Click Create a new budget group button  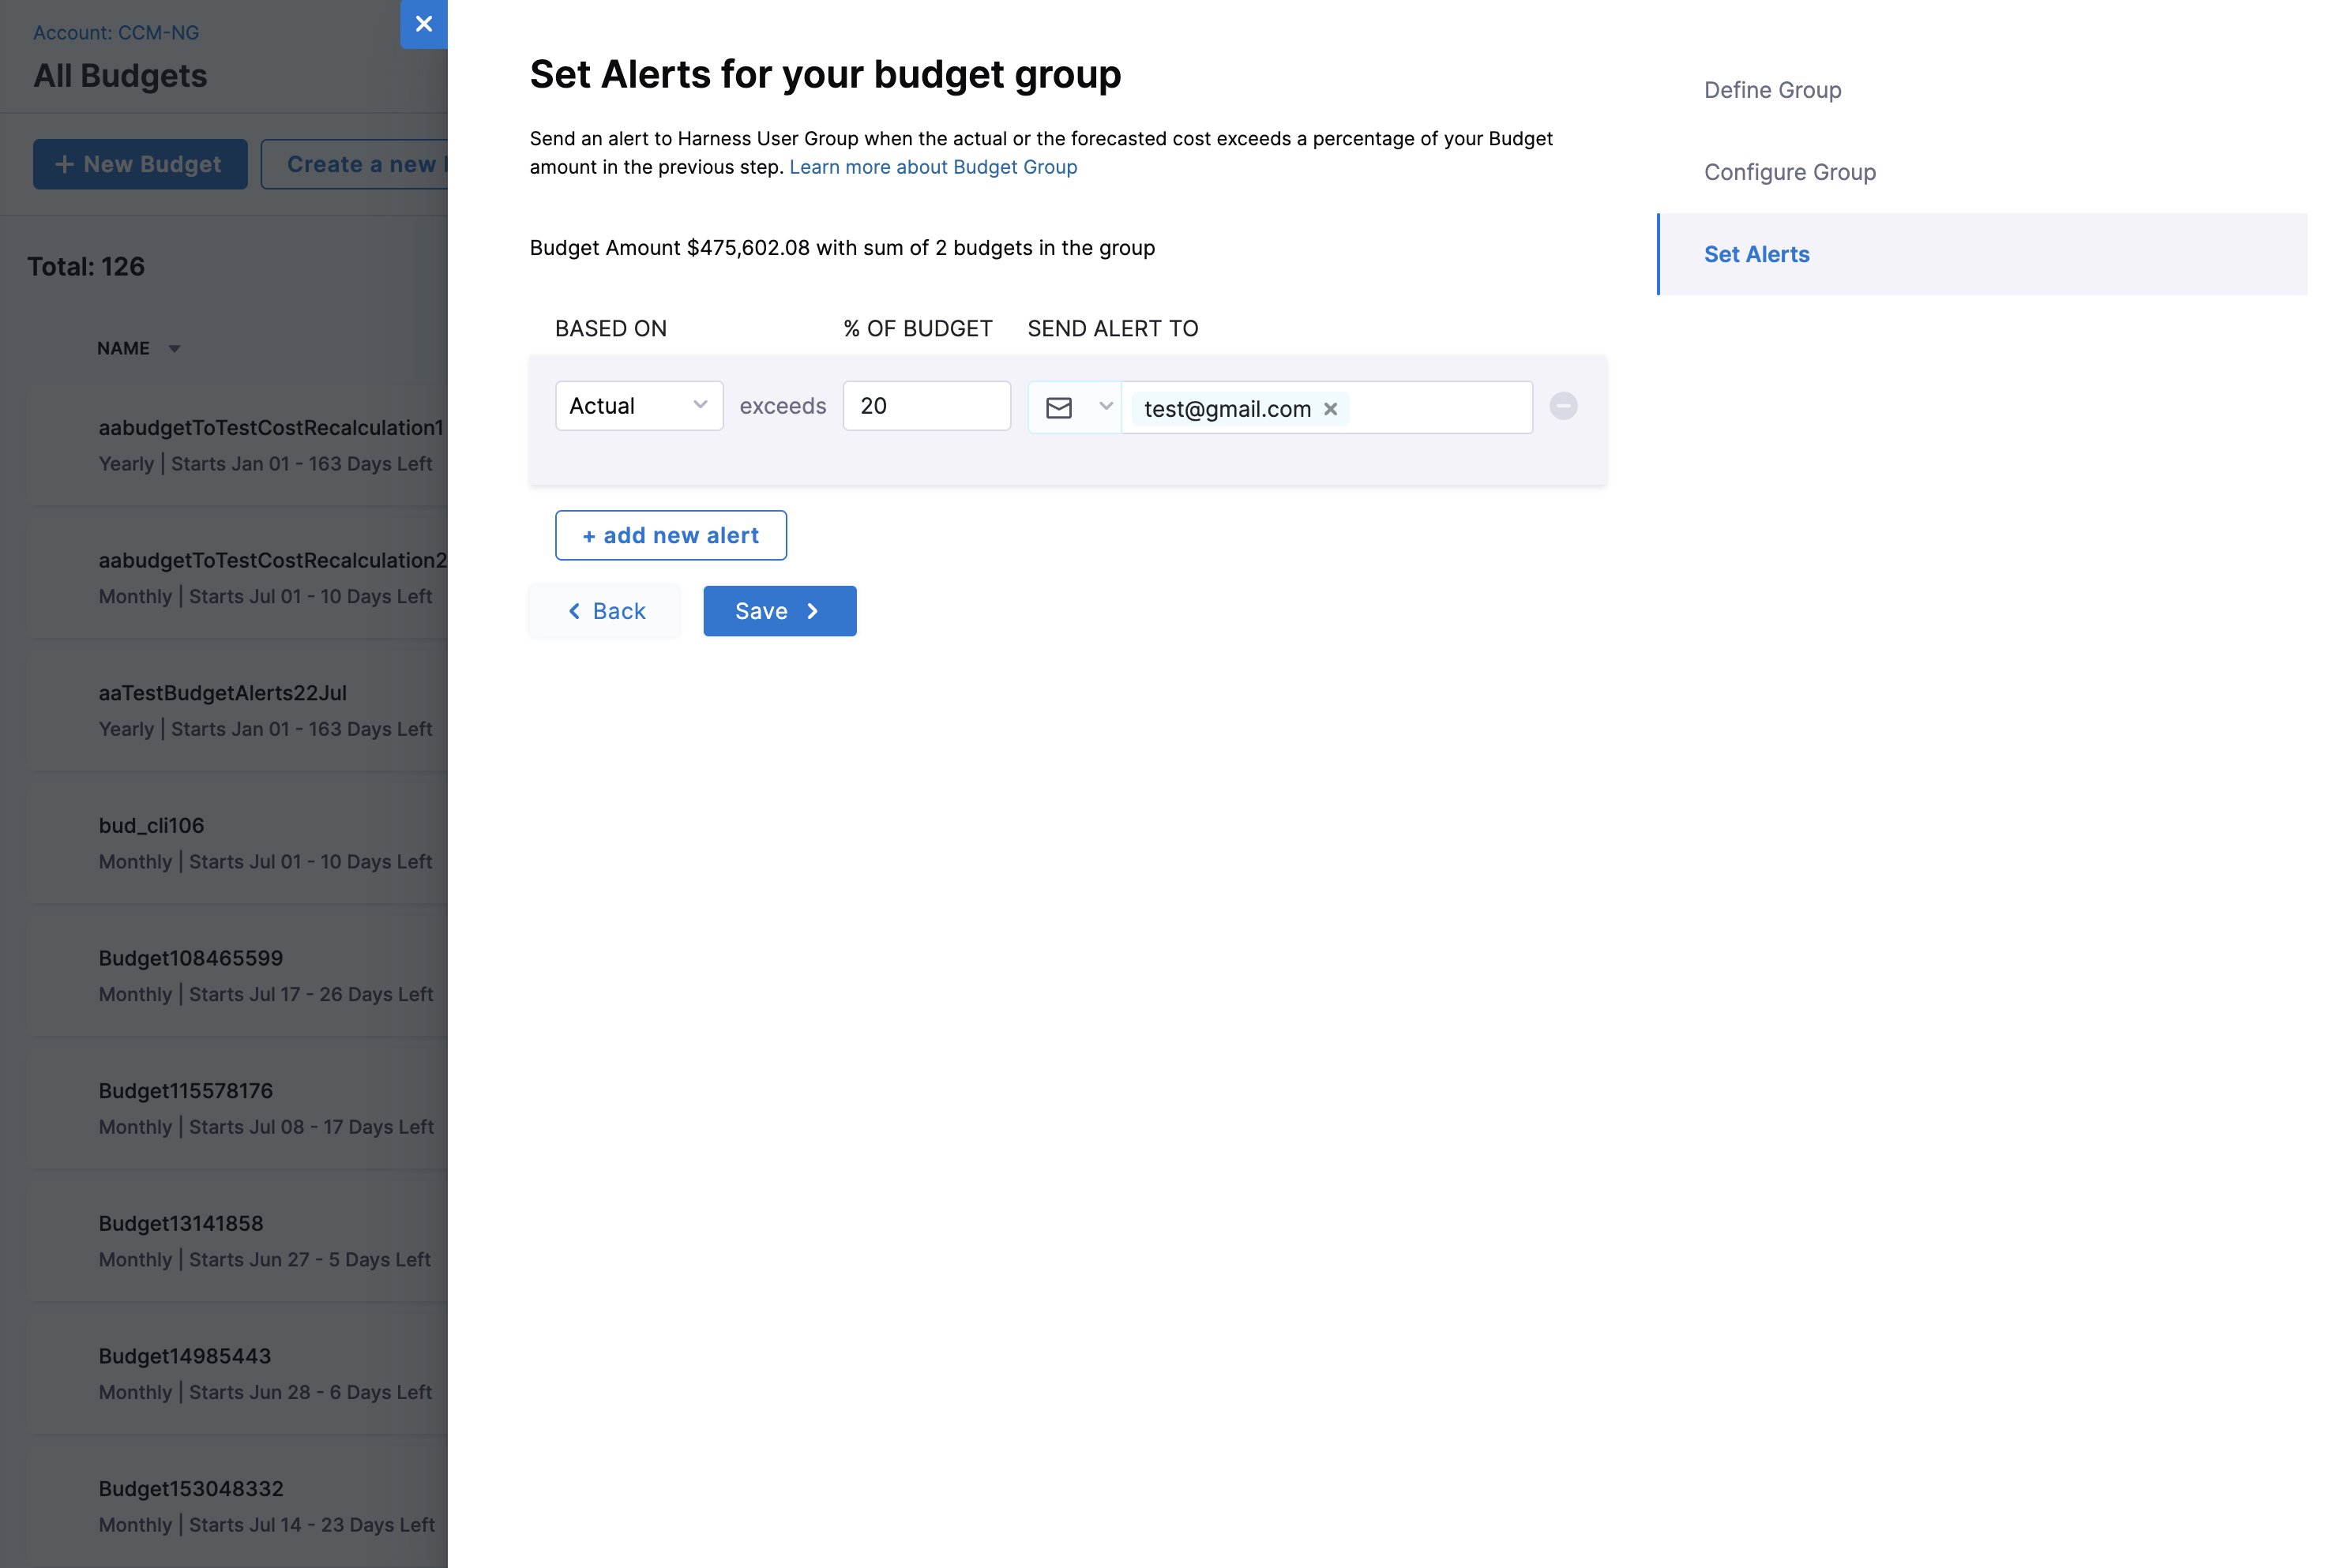[355, 164]
